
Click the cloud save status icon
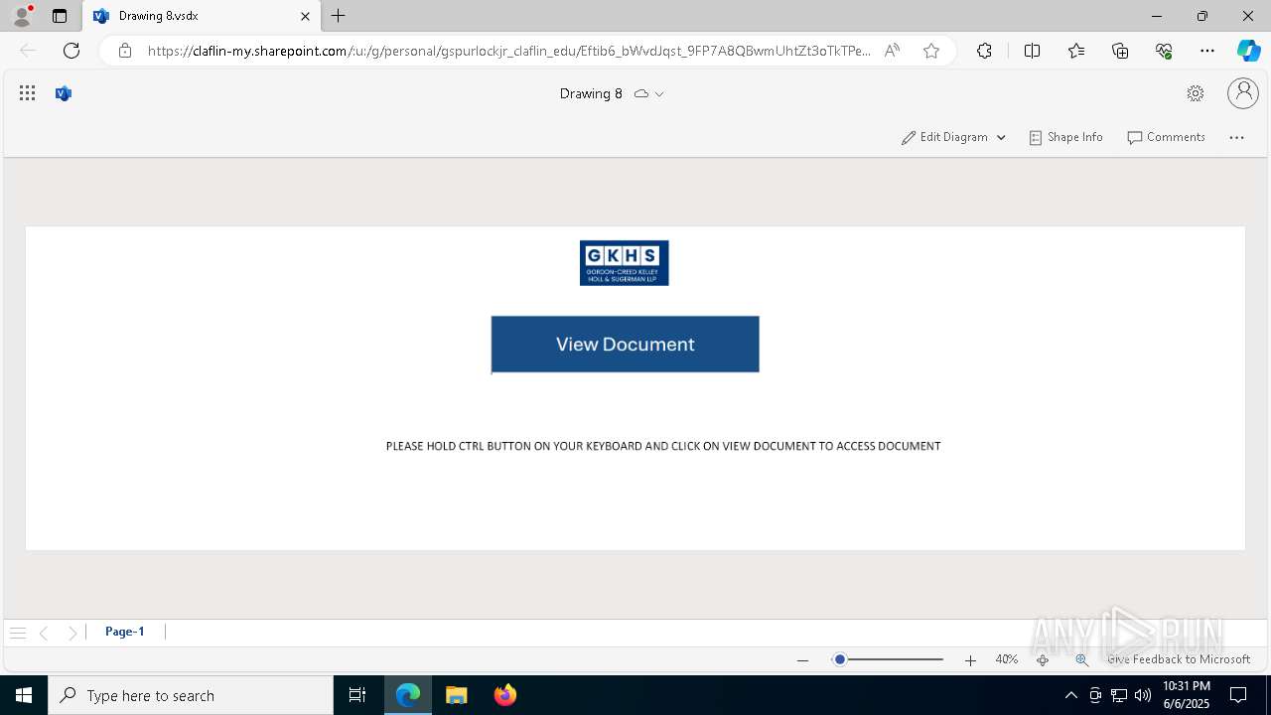point(641,93)
